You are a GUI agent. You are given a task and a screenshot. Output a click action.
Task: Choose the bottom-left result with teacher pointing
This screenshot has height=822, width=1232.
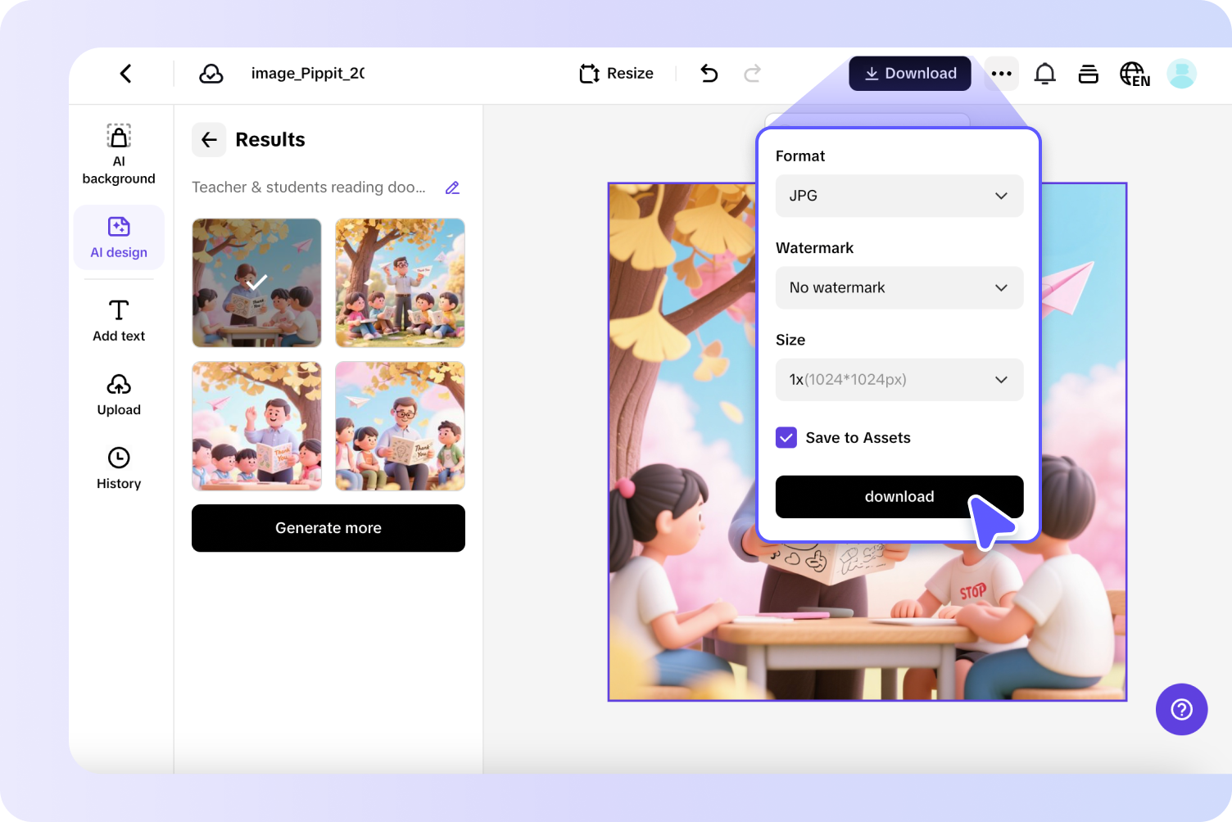[x=256, y=426]
